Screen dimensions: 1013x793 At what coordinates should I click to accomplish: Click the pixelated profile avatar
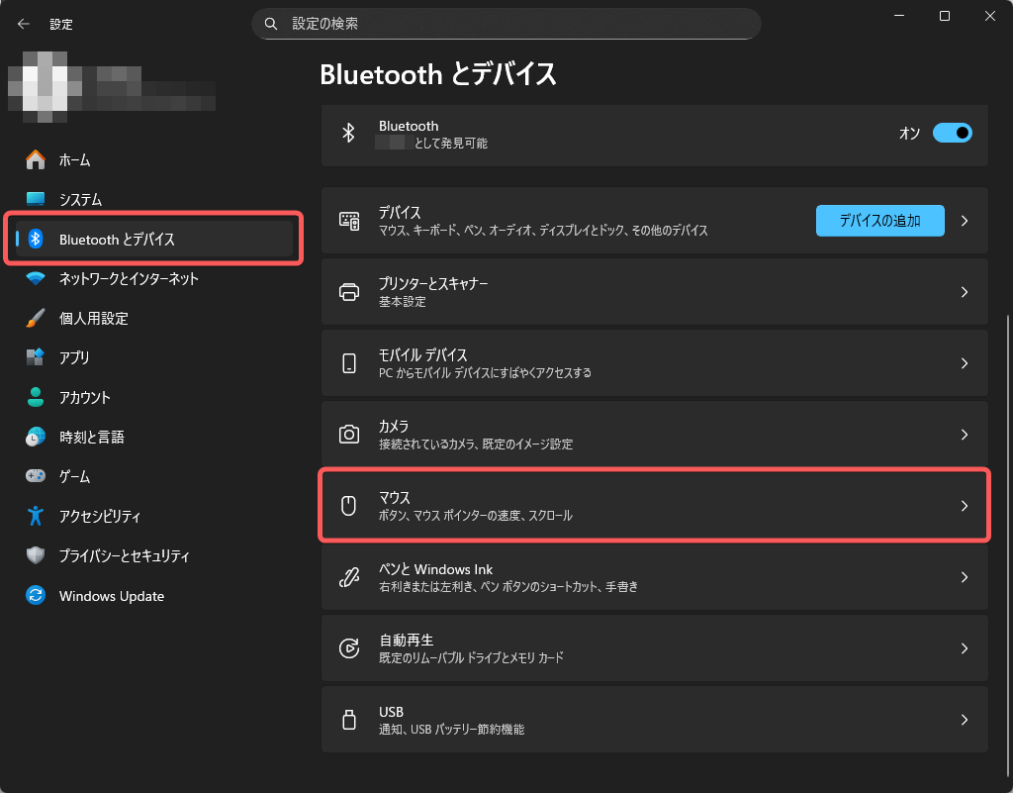[x=45, y=86]
